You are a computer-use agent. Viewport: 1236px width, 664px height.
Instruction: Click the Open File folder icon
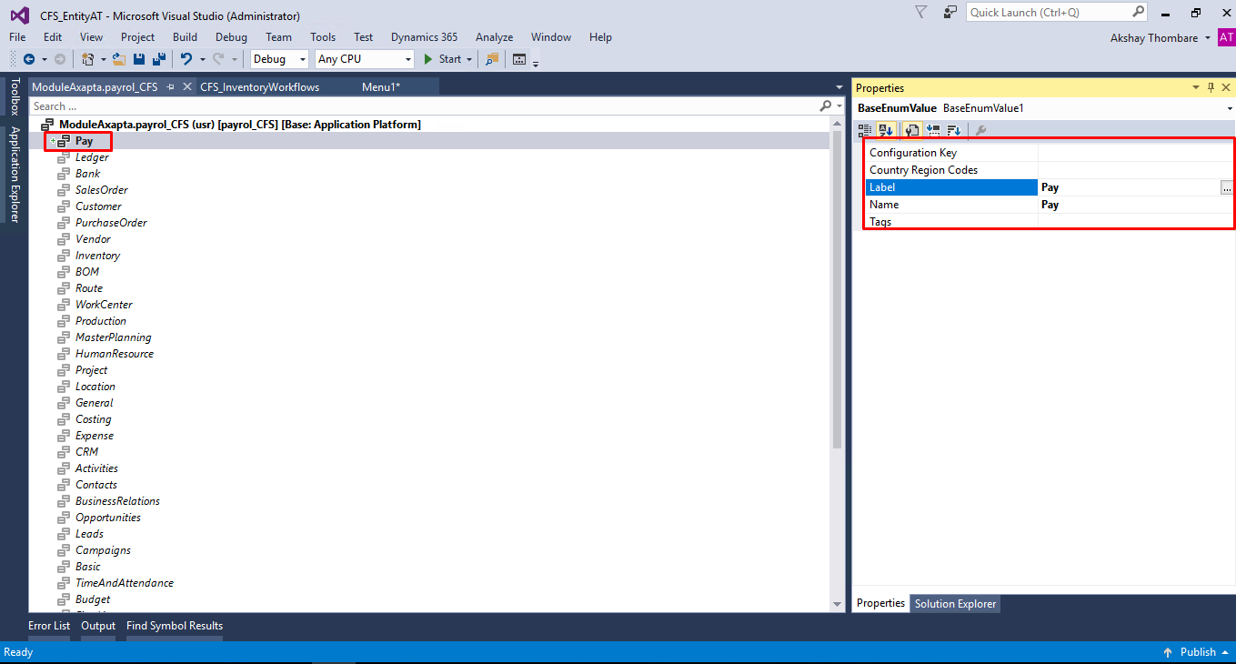click(x=118, y=59)
